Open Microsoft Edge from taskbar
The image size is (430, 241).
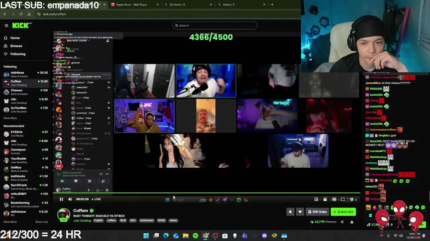(x=166, y=236)
